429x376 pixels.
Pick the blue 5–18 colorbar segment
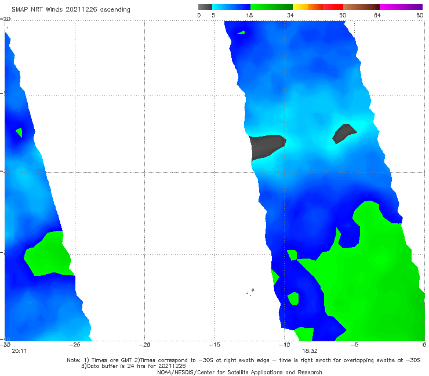point(231,7)
